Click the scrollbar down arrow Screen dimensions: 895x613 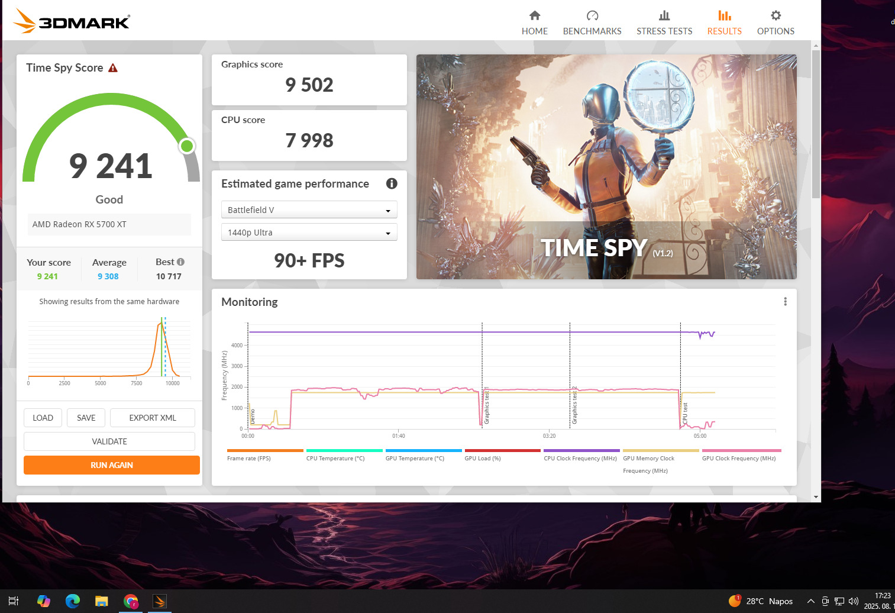[816, 497]
